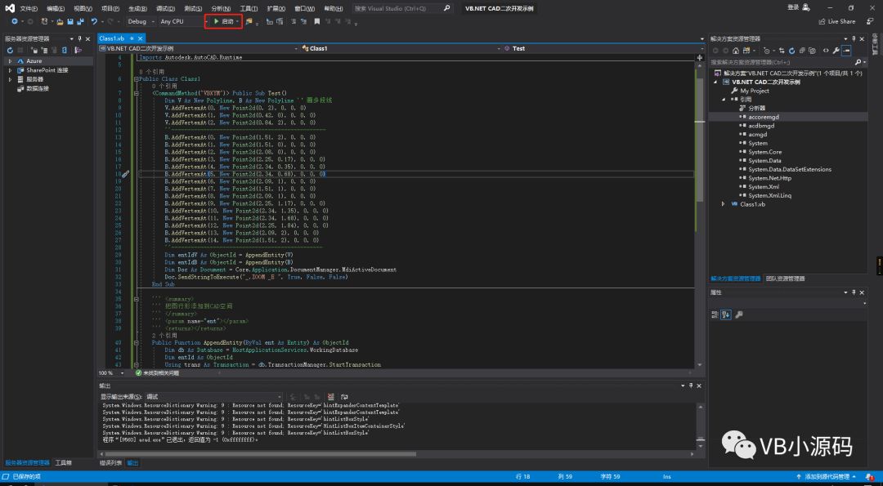Toggle Word Wrap in Output panel
883x486 pixels.
(344, 397)
